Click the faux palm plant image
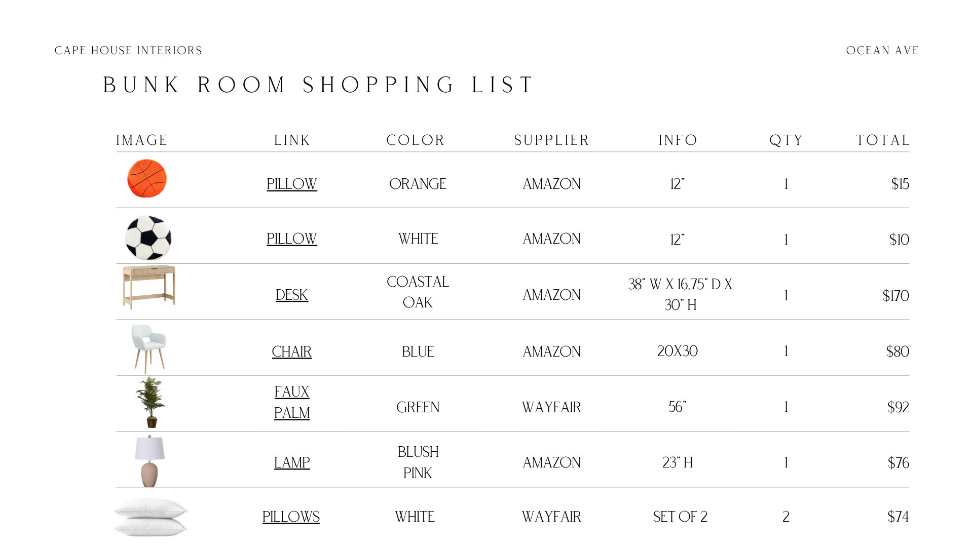Image resolution: width=973 pixels, height=547 pixels. [151, 402]
